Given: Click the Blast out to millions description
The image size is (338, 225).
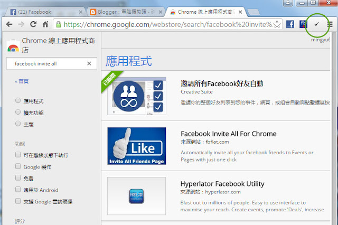Looking at the screenshot, I should pos(252,206).
